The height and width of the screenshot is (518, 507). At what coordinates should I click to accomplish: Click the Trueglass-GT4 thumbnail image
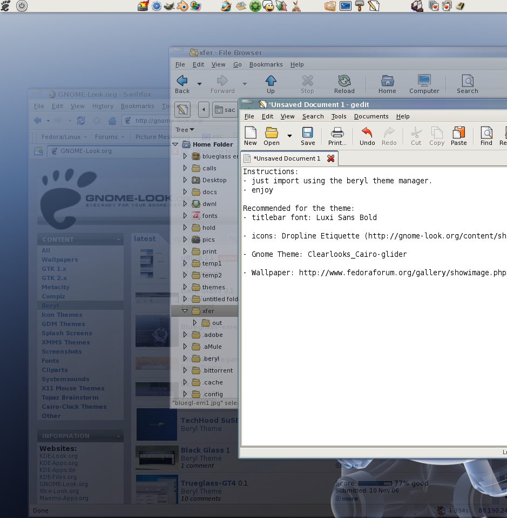pyautogui.click(x=157, y=489)
